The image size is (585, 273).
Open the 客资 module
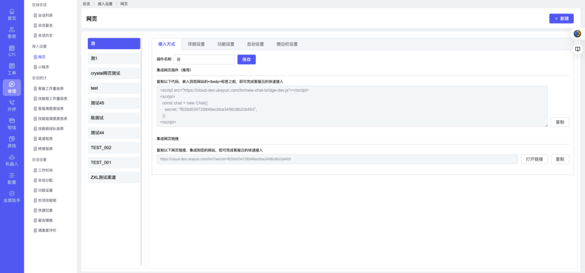(12, 32)
